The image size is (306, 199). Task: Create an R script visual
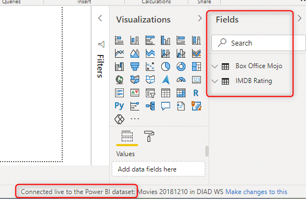pyautogui.click(x=196, y=93)
